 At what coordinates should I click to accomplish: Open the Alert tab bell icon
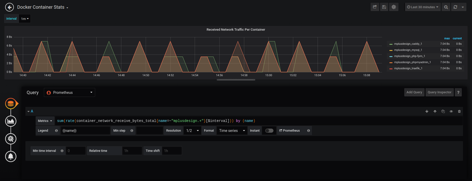pyautogui.click(x=11, y=156)
